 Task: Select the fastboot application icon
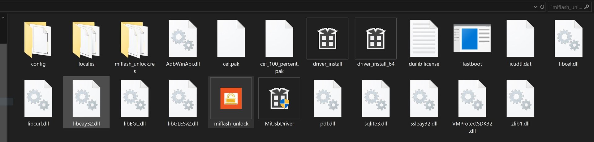[472, 38]
